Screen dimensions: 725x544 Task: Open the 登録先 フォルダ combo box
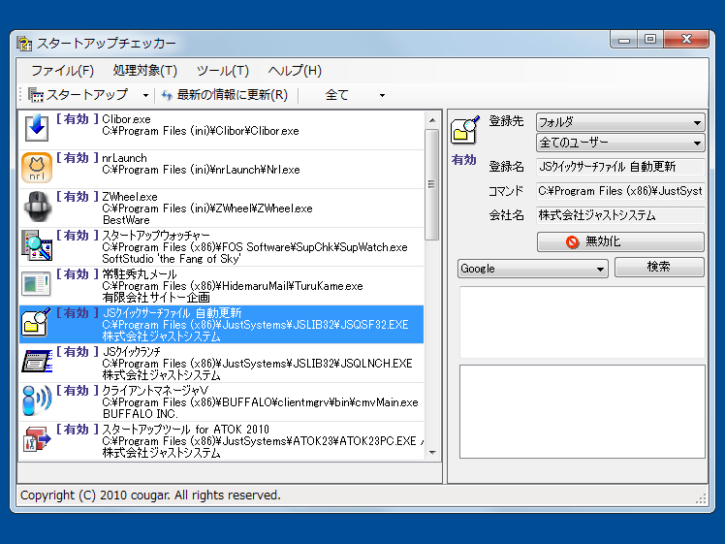point(620,122)
